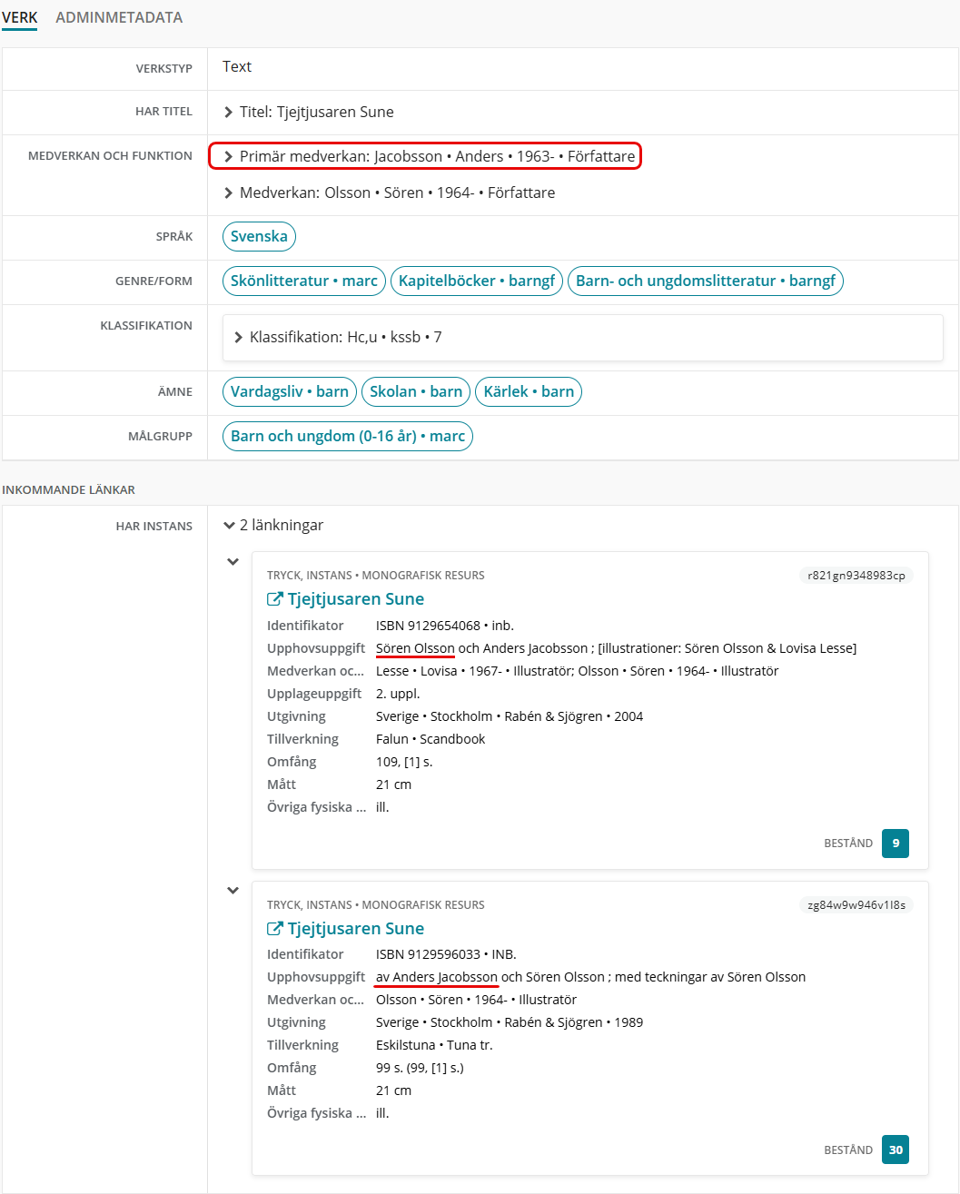
Task: Open external link icon for 2004 Tjejtjusaren Sune
Action: coord(274,599)
